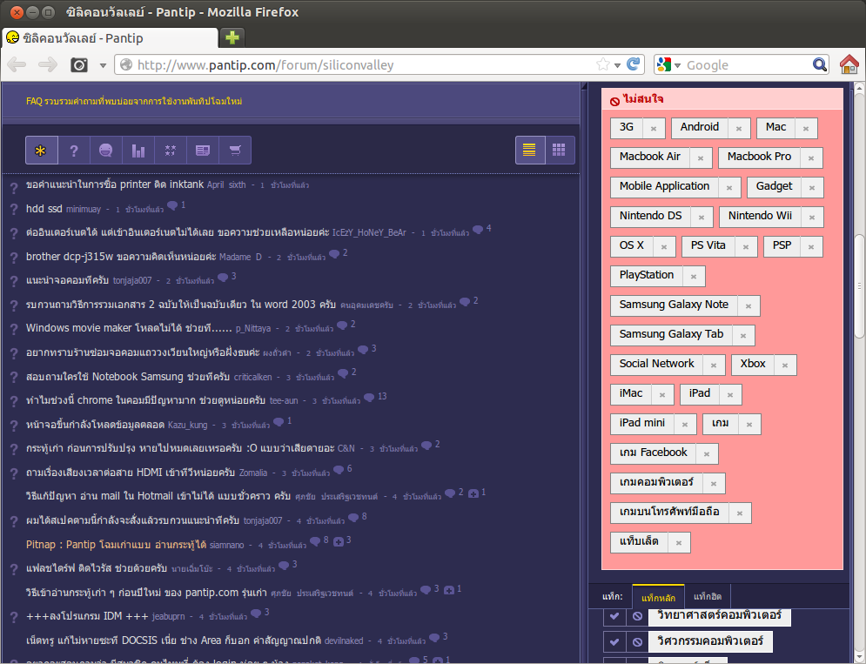The image size is (866, 664).
Task: Remove the 3G ignored tag
Action: [x=654, y=128]
